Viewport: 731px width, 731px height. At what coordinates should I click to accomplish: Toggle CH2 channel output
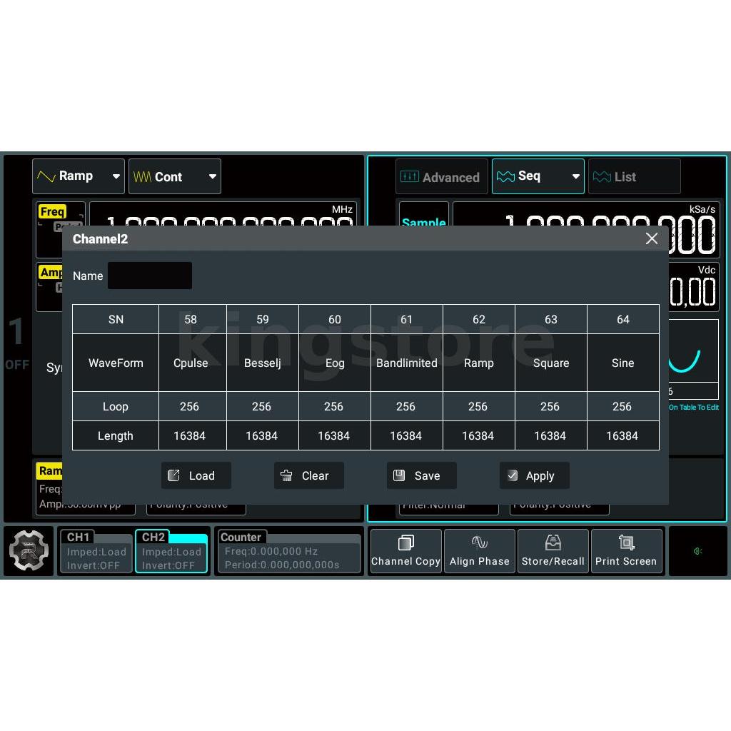pyautogui.click(x=171, y=552)
